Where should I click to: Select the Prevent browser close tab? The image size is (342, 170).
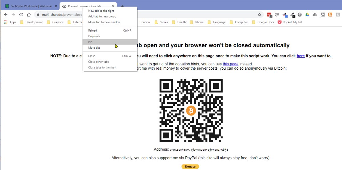87,6
